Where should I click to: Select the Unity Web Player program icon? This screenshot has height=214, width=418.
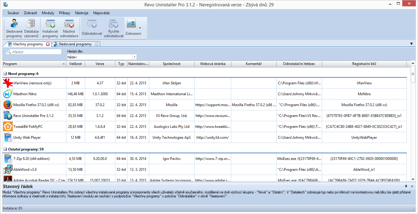[x=8, y=137]
